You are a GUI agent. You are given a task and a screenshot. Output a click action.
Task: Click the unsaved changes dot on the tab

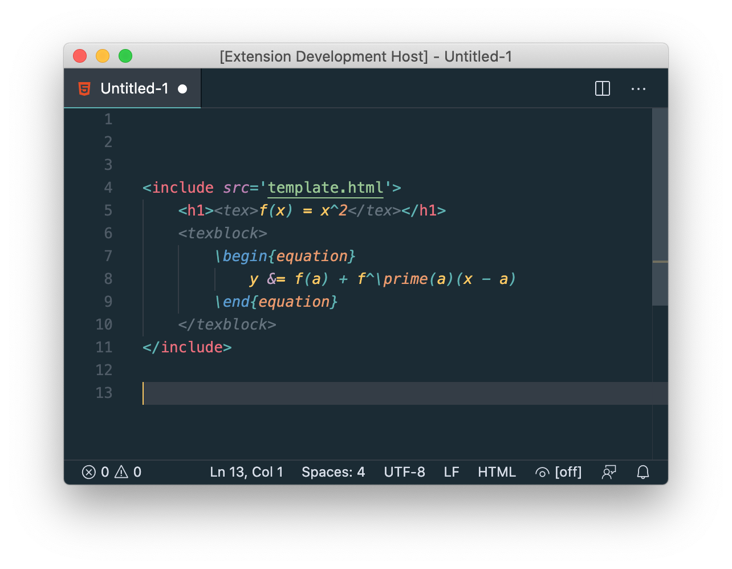click(x=182, y=89)
